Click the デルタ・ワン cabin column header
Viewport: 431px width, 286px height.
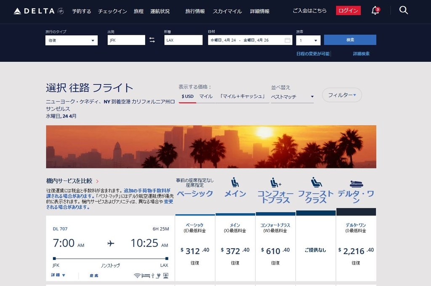tap(356, 197)
